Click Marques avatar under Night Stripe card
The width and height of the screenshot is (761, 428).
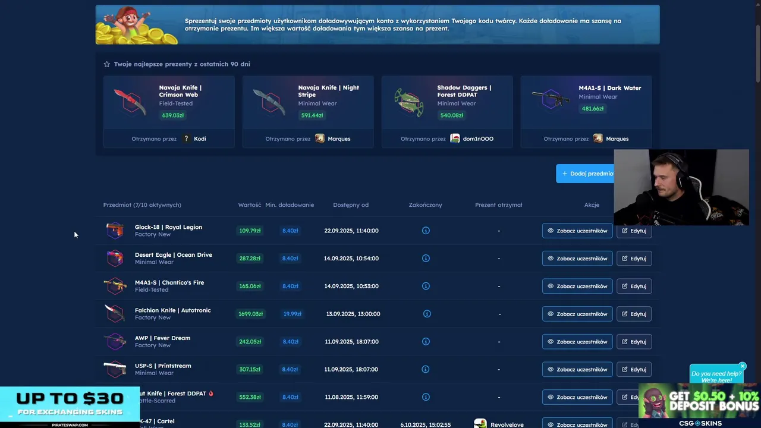[320, 139]
